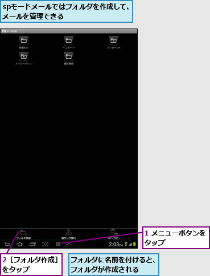Tap the green battery icon
The height and width of the screenshot is (276, 210).
tap(134, 244)
